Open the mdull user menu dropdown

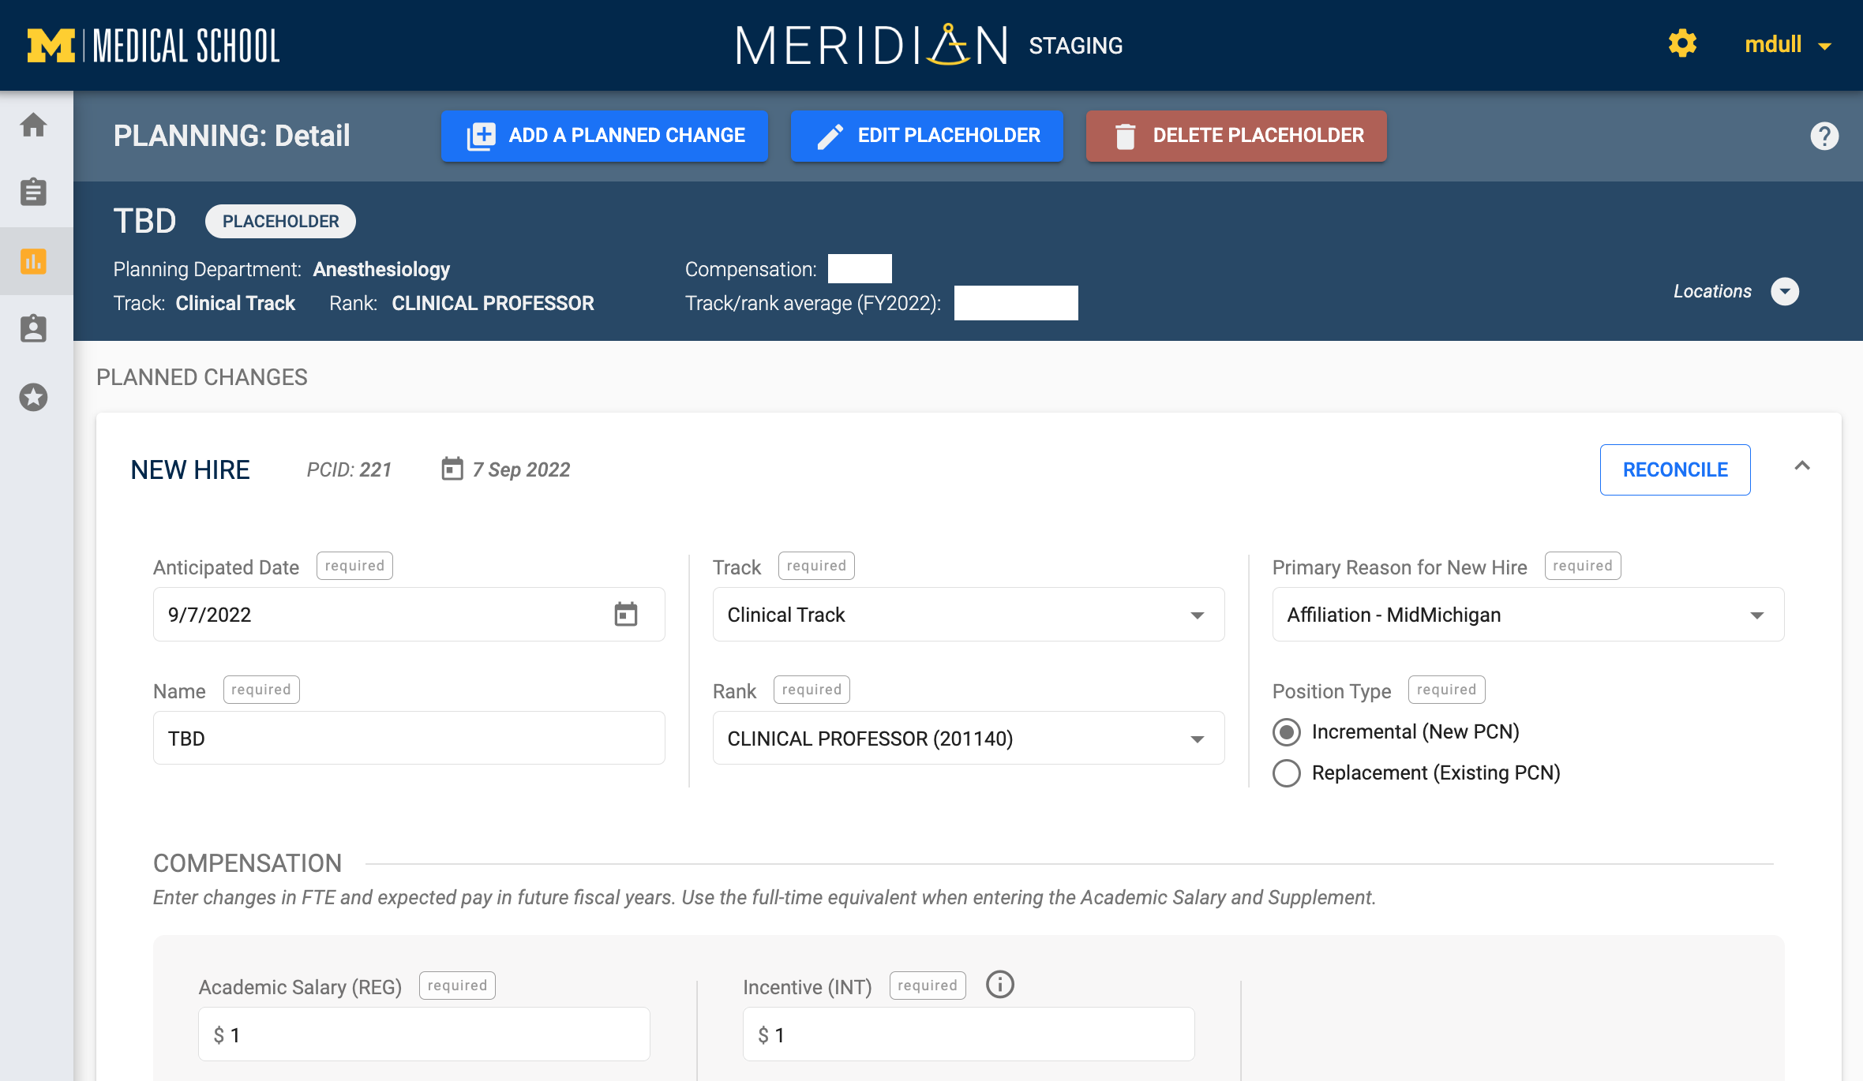pyautogui.click(x=1786, y=45)
